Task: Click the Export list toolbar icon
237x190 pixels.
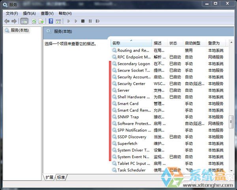Action: [41, 21]
